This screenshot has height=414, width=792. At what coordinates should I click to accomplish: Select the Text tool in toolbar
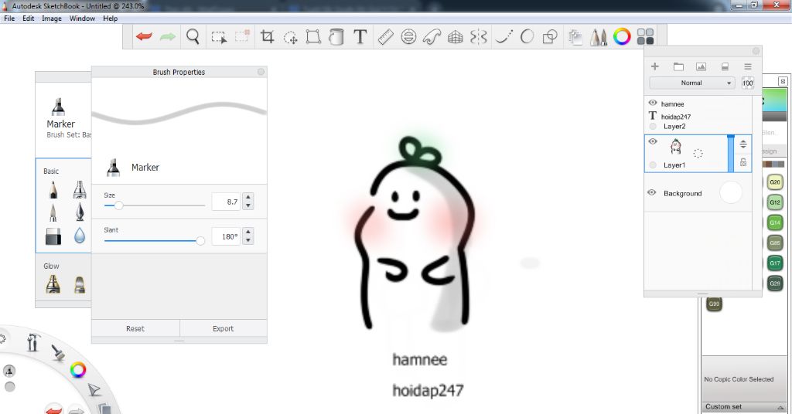[x=360, y=36]
